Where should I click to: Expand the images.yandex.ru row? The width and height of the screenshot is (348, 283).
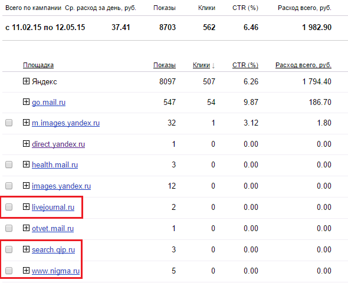[26, 186]
